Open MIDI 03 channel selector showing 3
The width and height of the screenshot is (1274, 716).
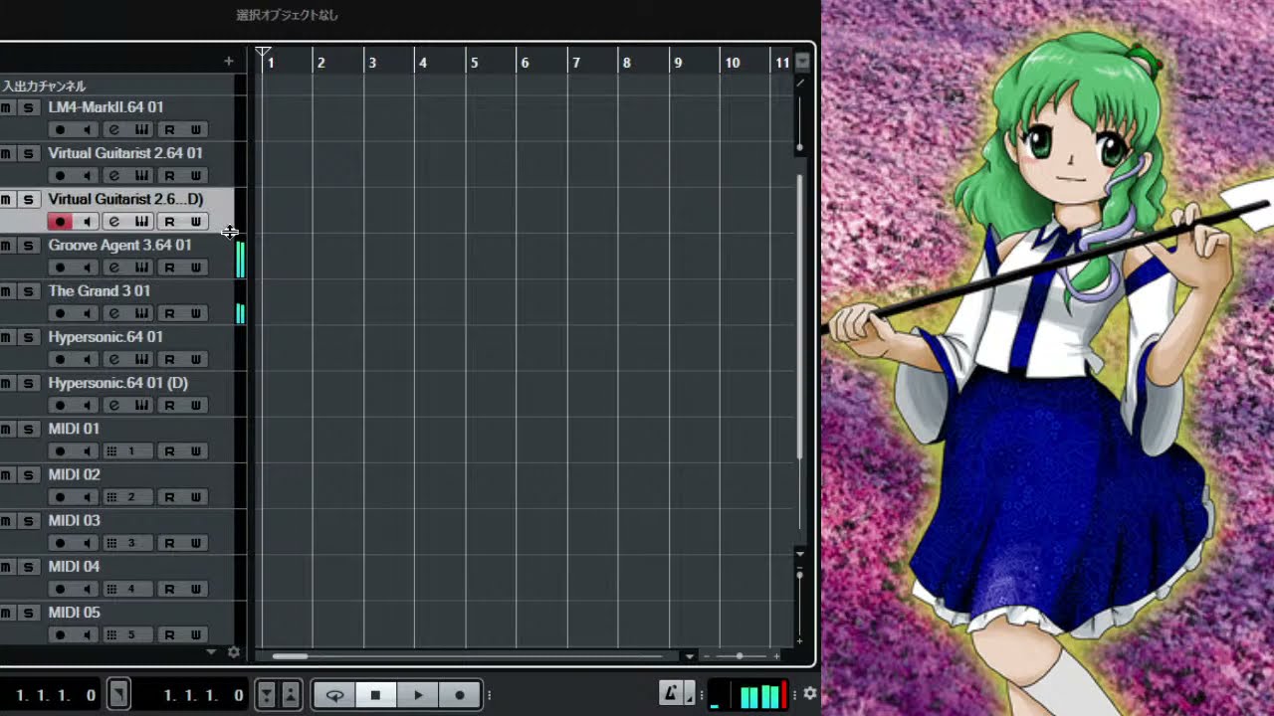(x=127, y=543)
